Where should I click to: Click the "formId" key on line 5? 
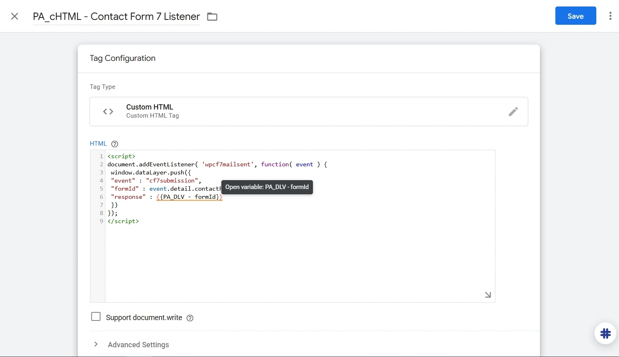125,189
